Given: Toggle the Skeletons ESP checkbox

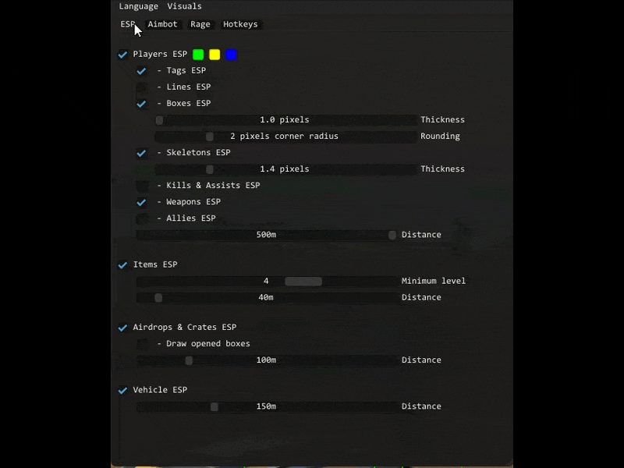Looking at the screenshot, I should (x=141, y=153).
